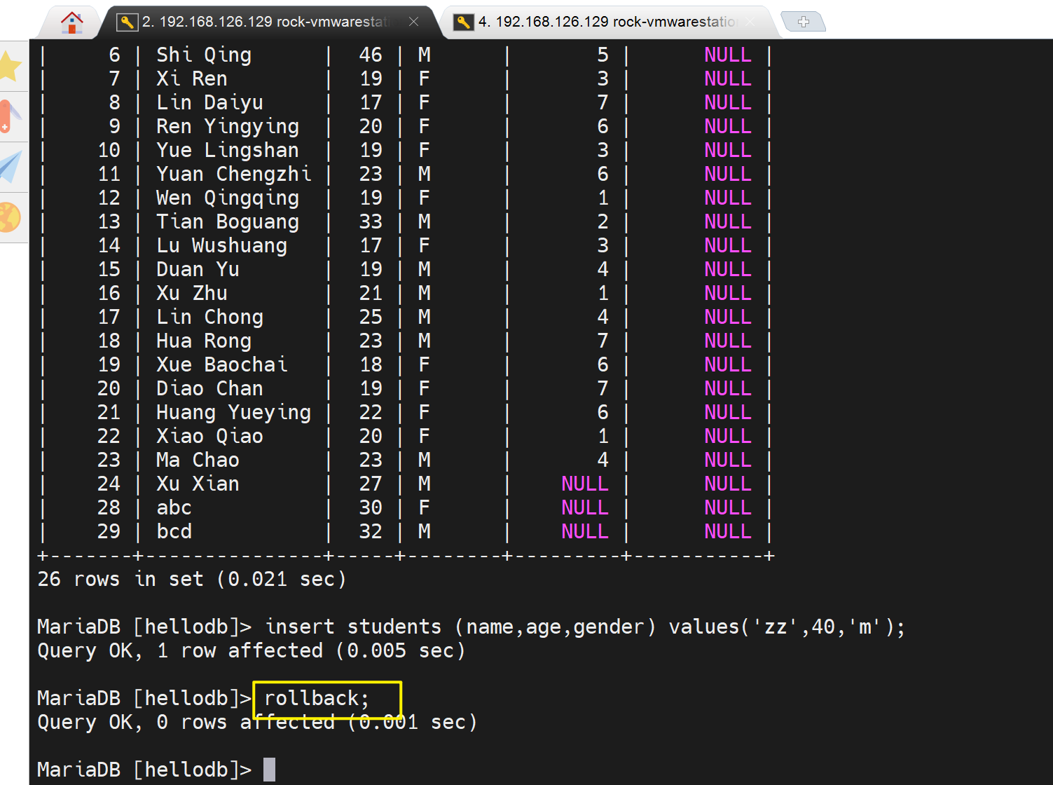Click the key icon on session tab 4
The height and width of the screenshot is (785, 1053).
[x=463, y=22]
